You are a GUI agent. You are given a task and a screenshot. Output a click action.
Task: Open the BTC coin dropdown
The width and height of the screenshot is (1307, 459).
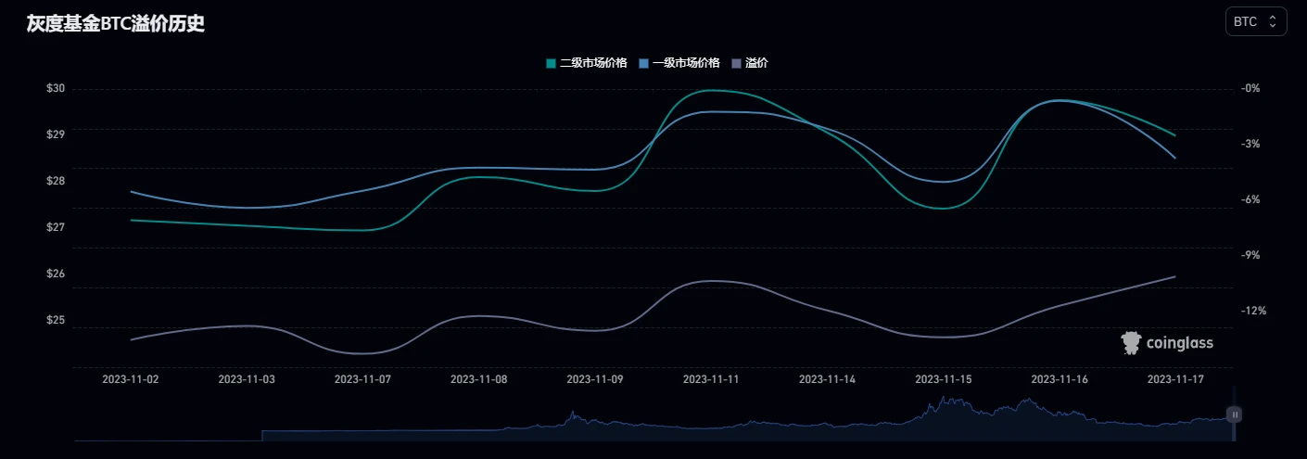(1255, 21)
